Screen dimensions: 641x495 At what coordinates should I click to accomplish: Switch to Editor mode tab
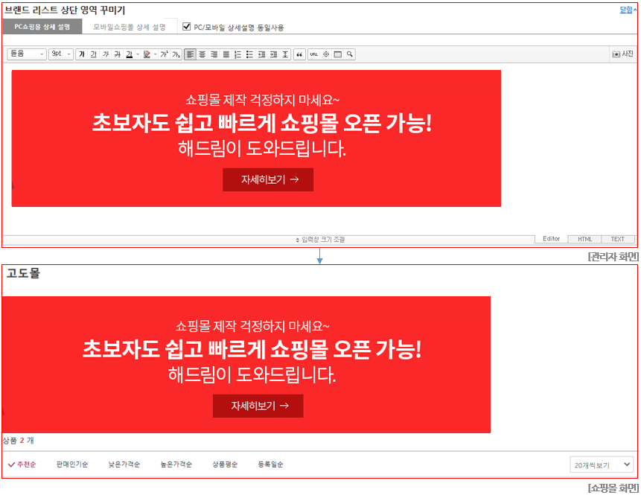pos(552,239)
